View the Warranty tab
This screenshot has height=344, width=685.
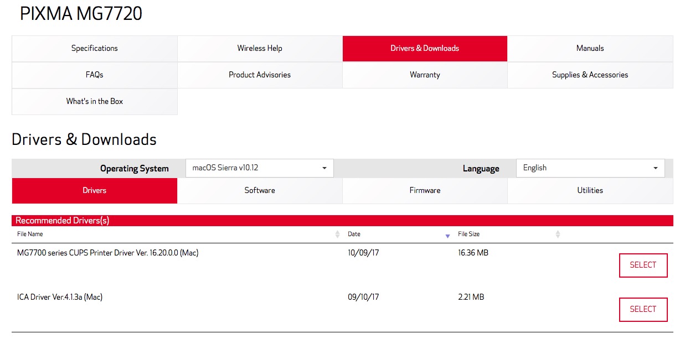coord(425,75)
